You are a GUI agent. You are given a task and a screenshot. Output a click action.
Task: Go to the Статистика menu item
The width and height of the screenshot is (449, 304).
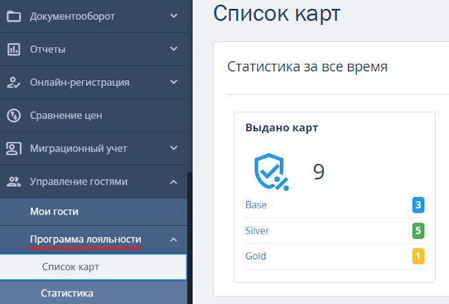click(x=67, y=294)
